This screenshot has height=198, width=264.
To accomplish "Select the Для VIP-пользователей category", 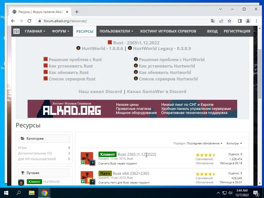I will pos(37,159).
